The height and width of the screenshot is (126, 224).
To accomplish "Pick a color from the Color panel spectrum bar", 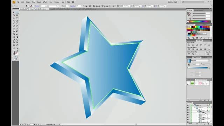I will 199,22.
